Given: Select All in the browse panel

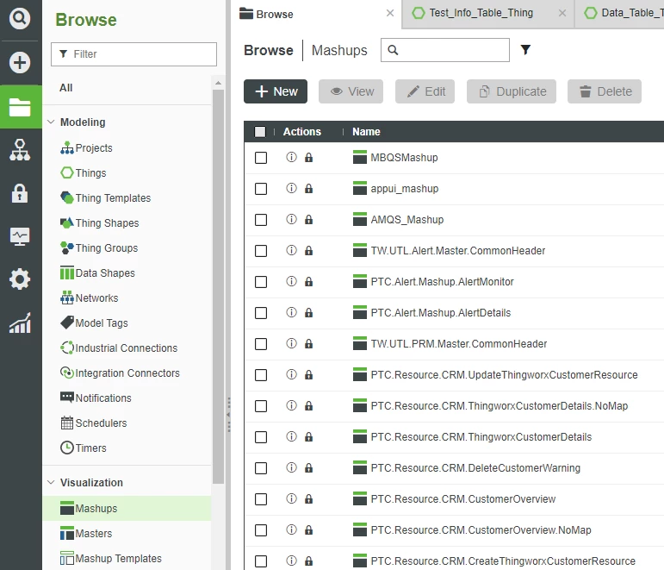Looking at the screenshot, I should coord(66,88).
